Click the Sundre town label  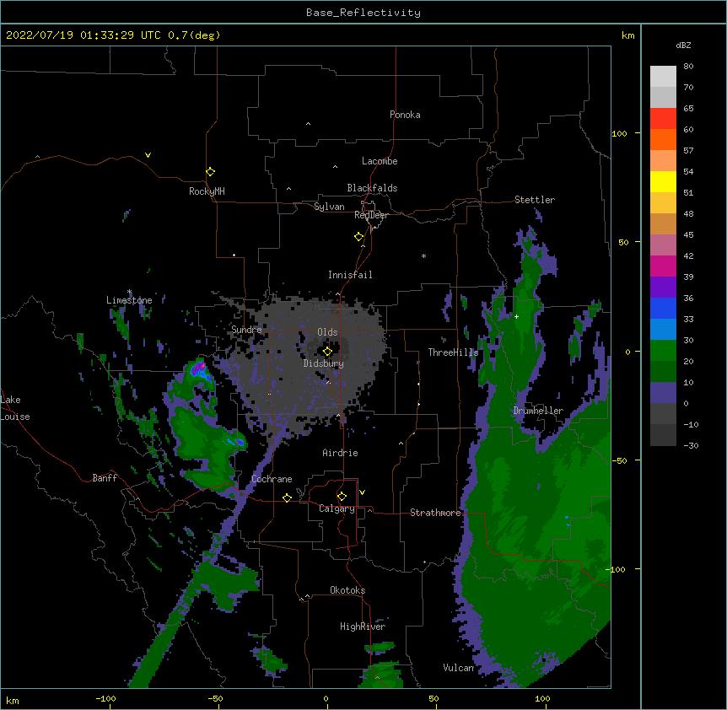click(246, 330)
